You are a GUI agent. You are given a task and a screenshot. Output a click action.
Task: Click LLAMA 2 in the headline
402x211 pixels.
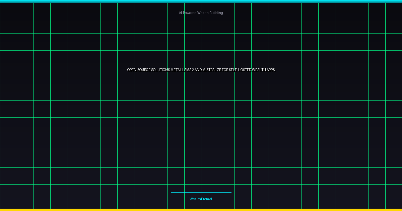[x=187, y=70]
